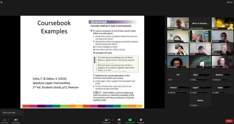Click the red Leave button
This screenshot has width=234, height=124.
point(229,121)
